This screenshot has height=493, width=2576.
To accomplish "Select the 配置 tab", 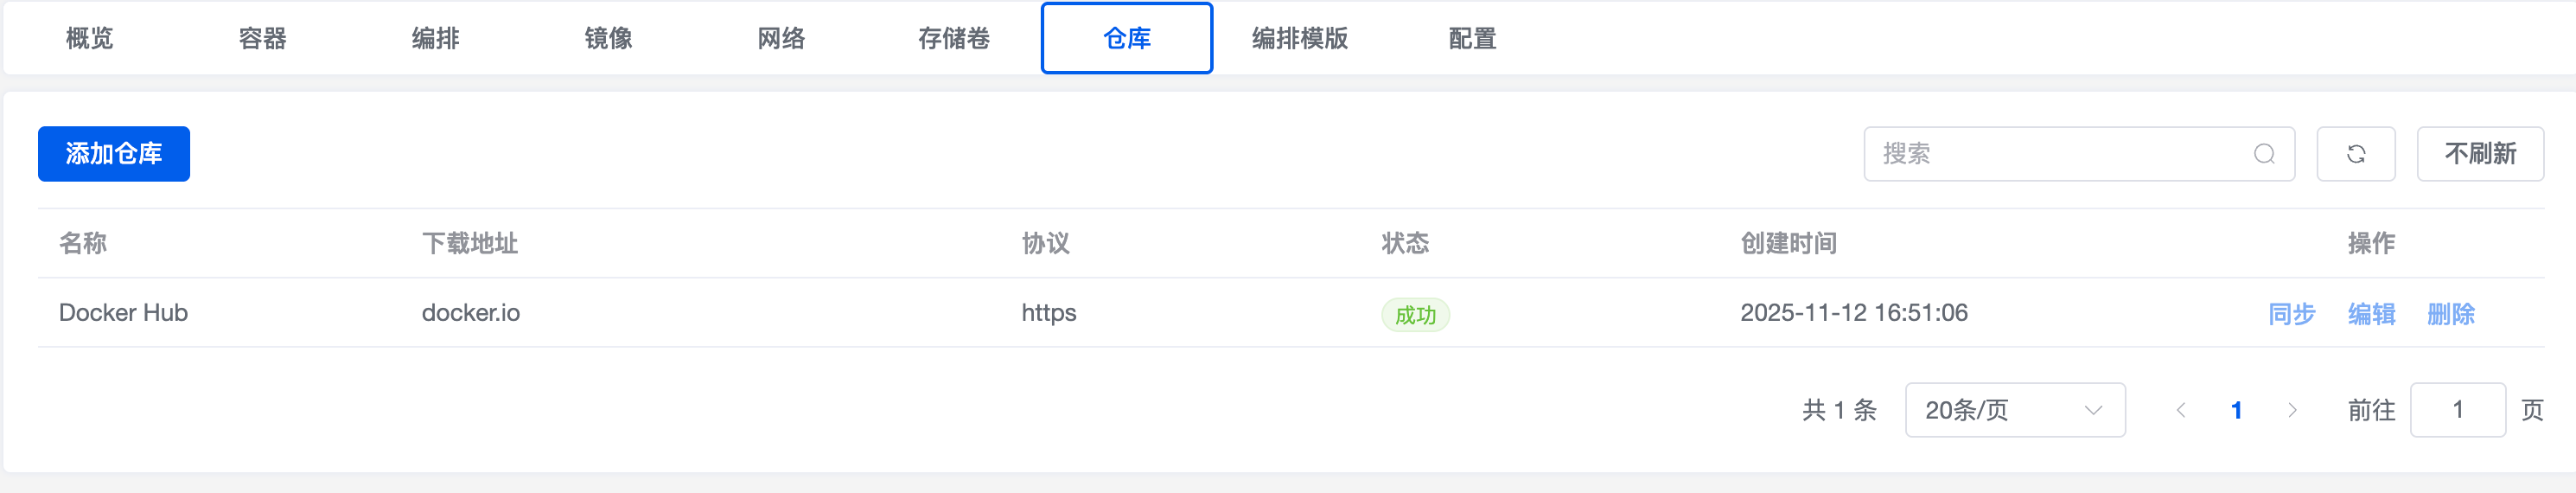I will tap(1472, 38).
